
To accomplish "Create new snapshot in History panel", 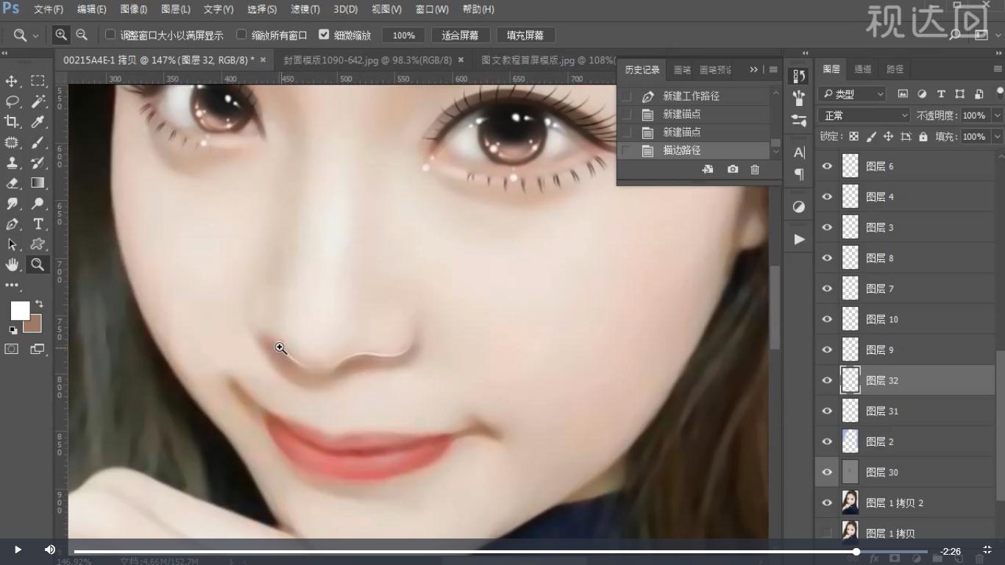I will (733, 169).
